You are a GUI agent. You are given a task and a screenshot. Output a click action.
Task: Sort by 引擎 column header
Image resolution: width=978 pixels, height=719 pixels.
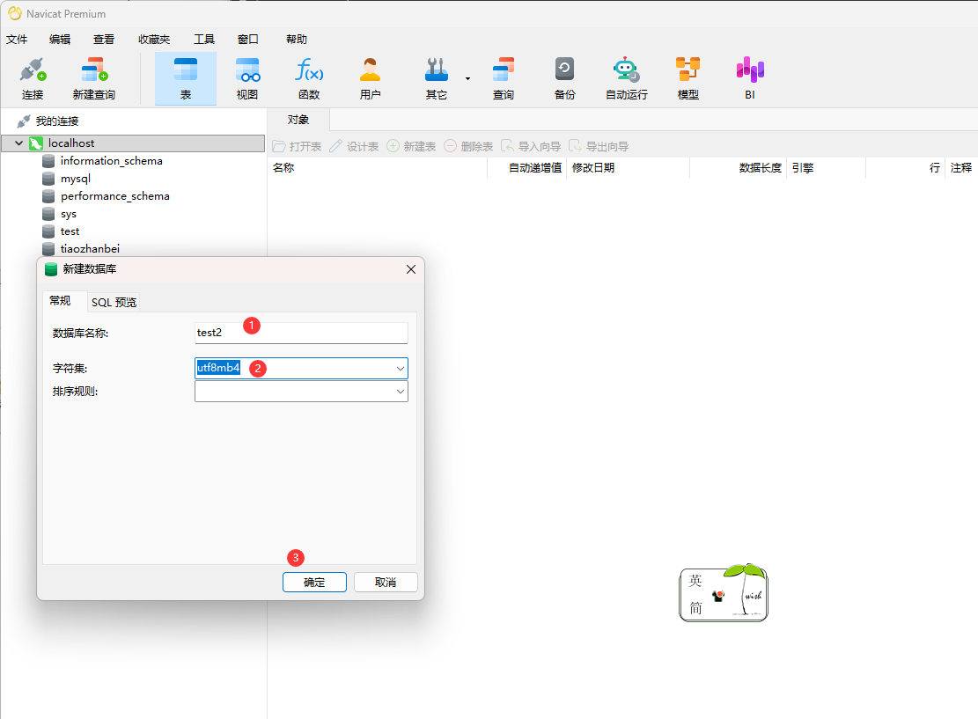826,168
